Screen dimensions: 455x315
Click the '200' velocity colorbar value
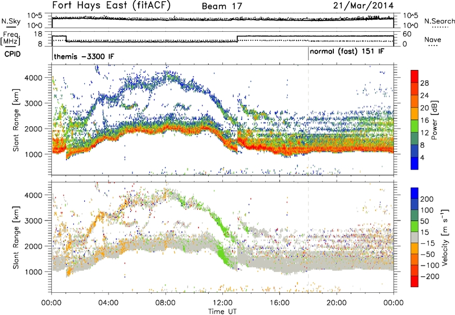tap(427, 199)
